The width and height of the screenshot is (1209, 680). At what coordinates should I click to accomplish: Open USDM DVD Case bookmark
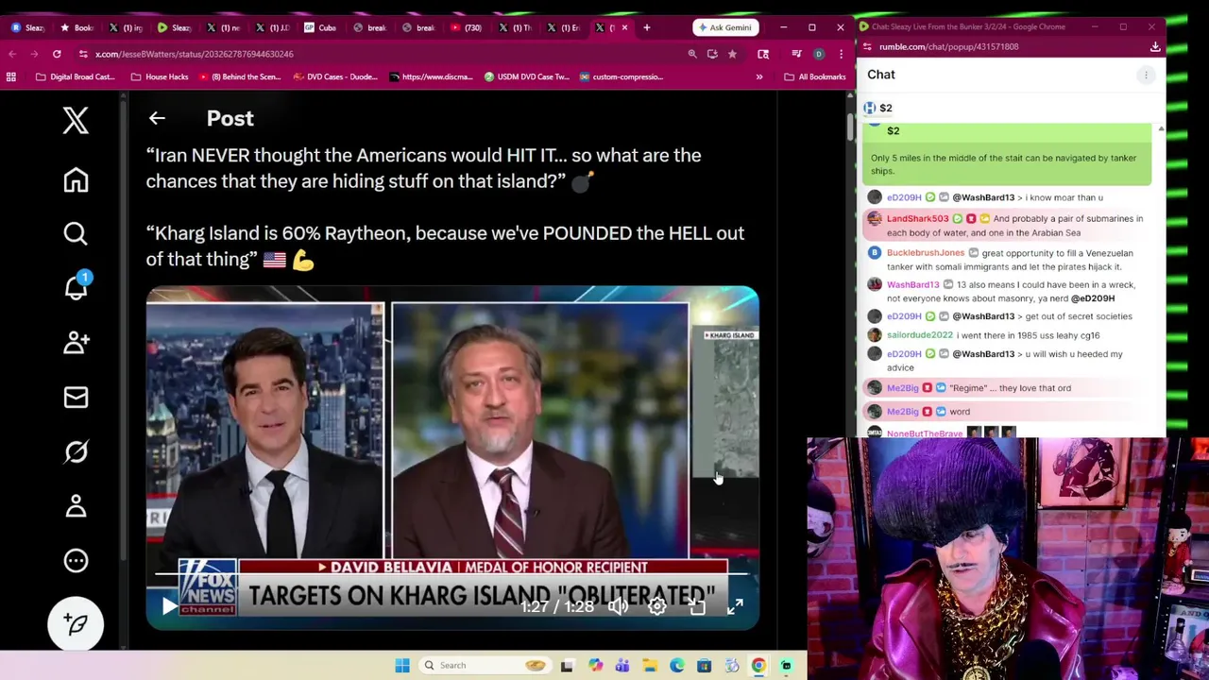[x=525, y=76]
